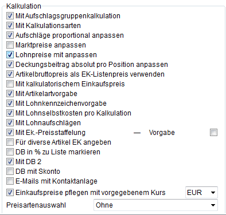The width and height of the screenshot is (226, 215).
Task: Toggle Deckungsbeitrag absolut pro Position anpassen
Action: [x=10, y=65]
